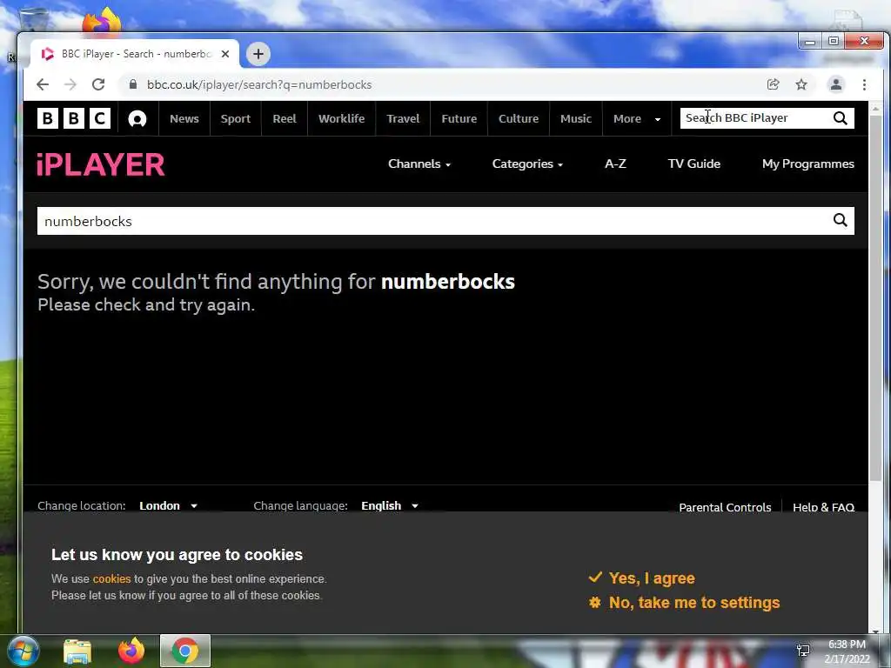Image resolution: width=891 pixels, height=668 pixels.
Task: Click the BBC logo
Action: coord(74,118)
